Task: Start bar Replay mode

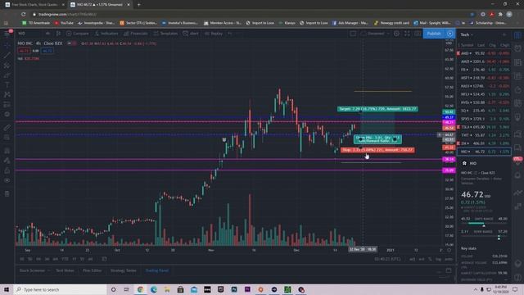Action: click(x=214, y=34)
